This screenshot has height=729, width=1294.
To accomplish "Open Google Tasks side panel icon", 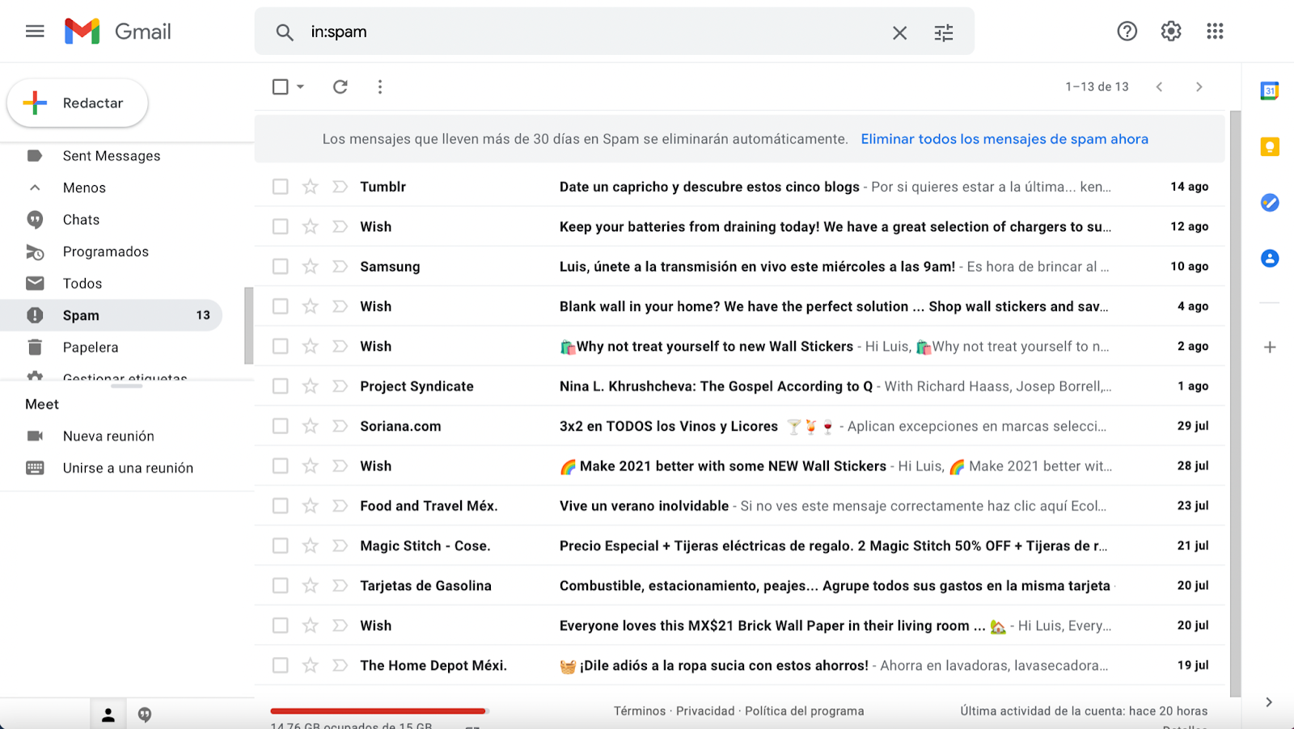I will (1270, 202).
